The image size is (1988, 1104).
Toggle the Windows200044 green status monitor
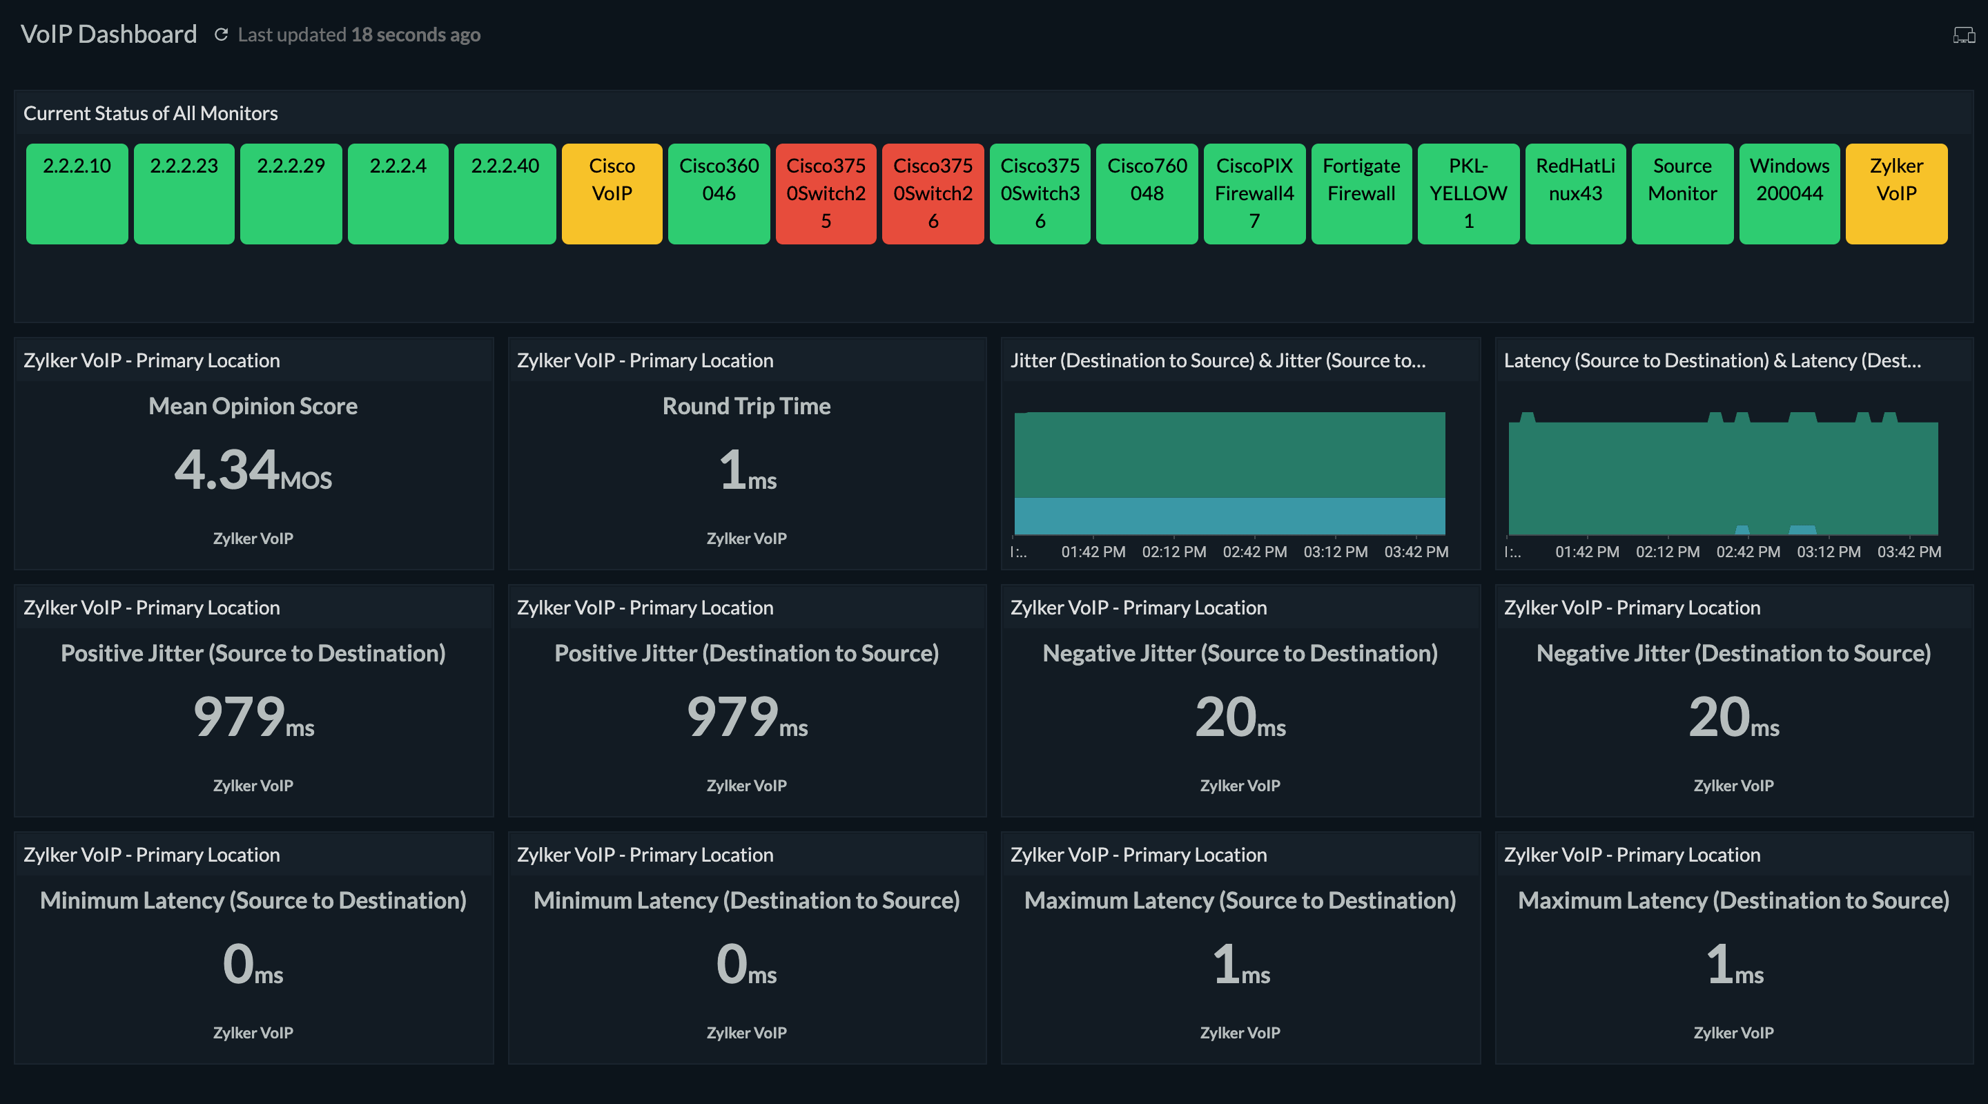pyautogui.click(x=1789, y=193)
